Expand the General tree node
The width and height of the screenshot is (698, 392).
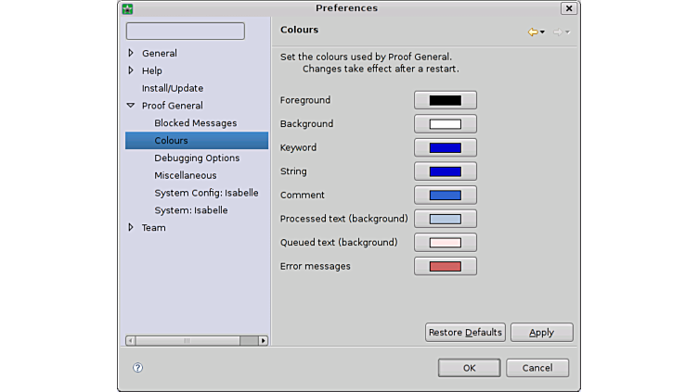tap(131, 54)
